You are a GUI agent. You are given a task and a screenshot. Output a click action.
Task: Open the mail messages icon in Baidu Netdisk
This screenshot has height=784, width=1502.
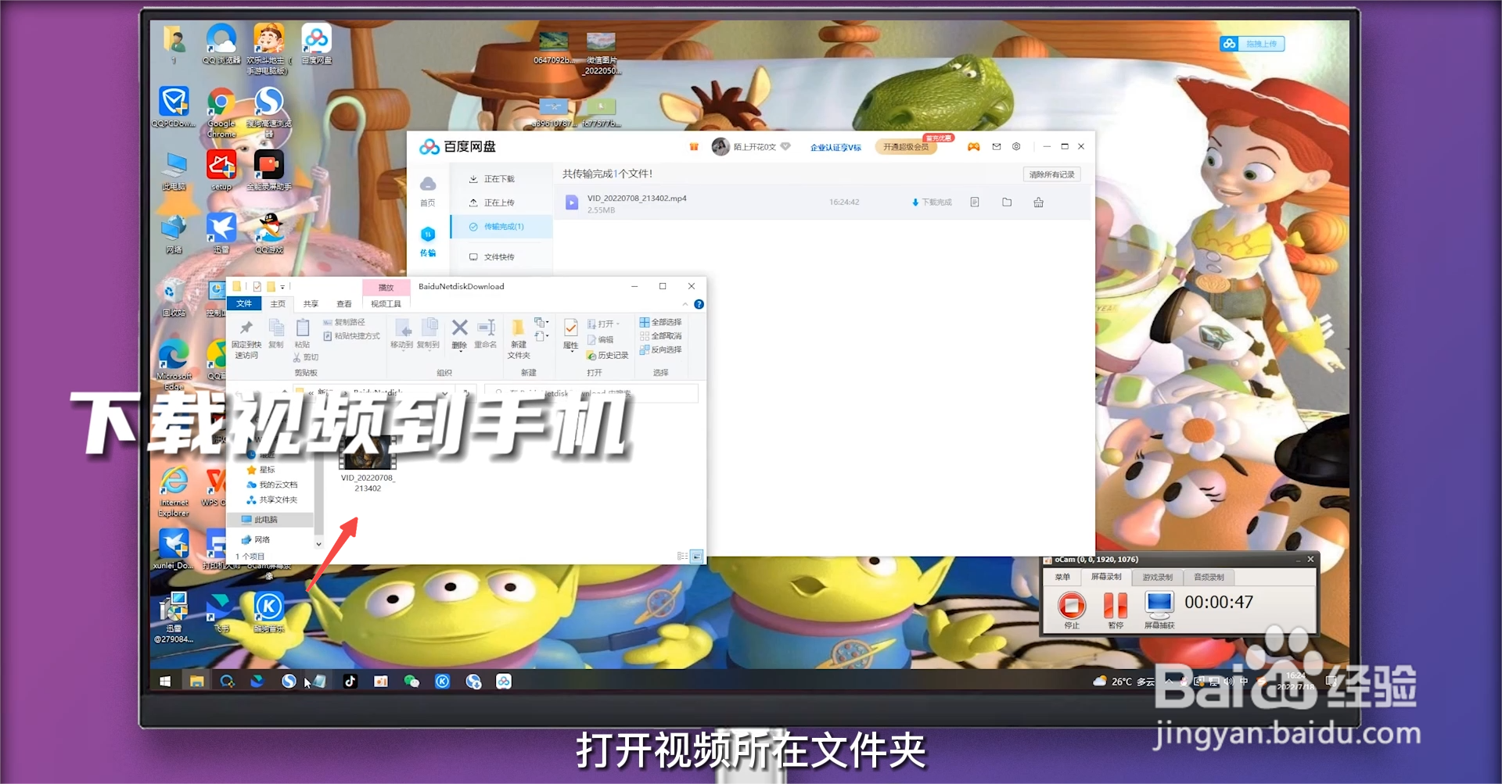997,147
